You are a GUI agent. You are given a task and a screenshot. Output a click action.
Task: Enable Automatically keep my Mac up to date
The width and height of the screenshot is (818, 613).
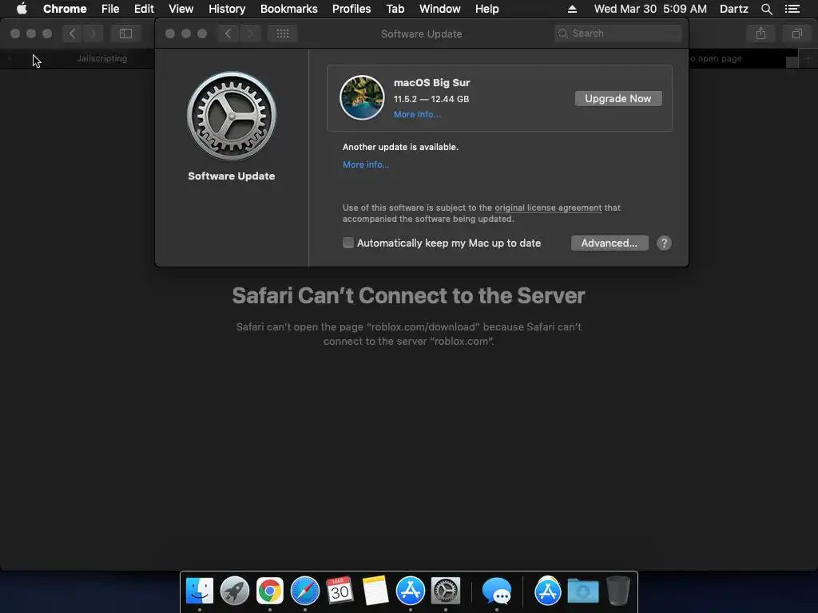pos(348,243)
